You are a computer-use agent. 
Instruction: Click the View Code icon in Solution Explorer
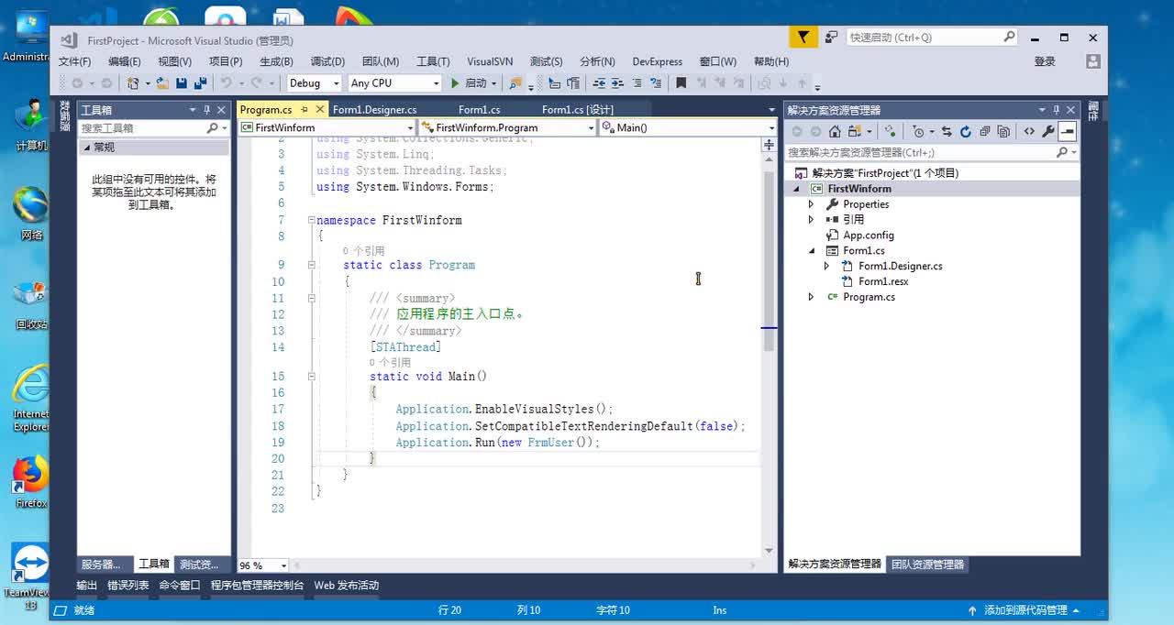pyautogui.click(x=1029, y=132)
